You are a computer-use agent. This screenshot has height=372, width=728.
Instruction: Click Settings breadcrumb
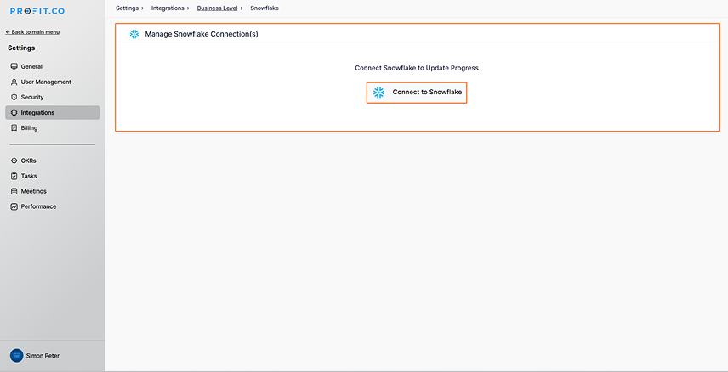127,8
